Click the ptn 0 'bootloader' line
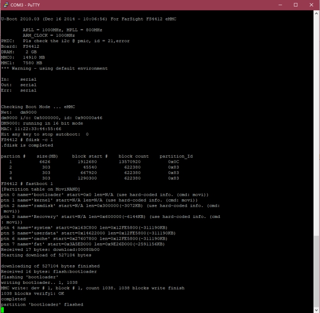Viewport: 320px width, 313px height. 105,195
